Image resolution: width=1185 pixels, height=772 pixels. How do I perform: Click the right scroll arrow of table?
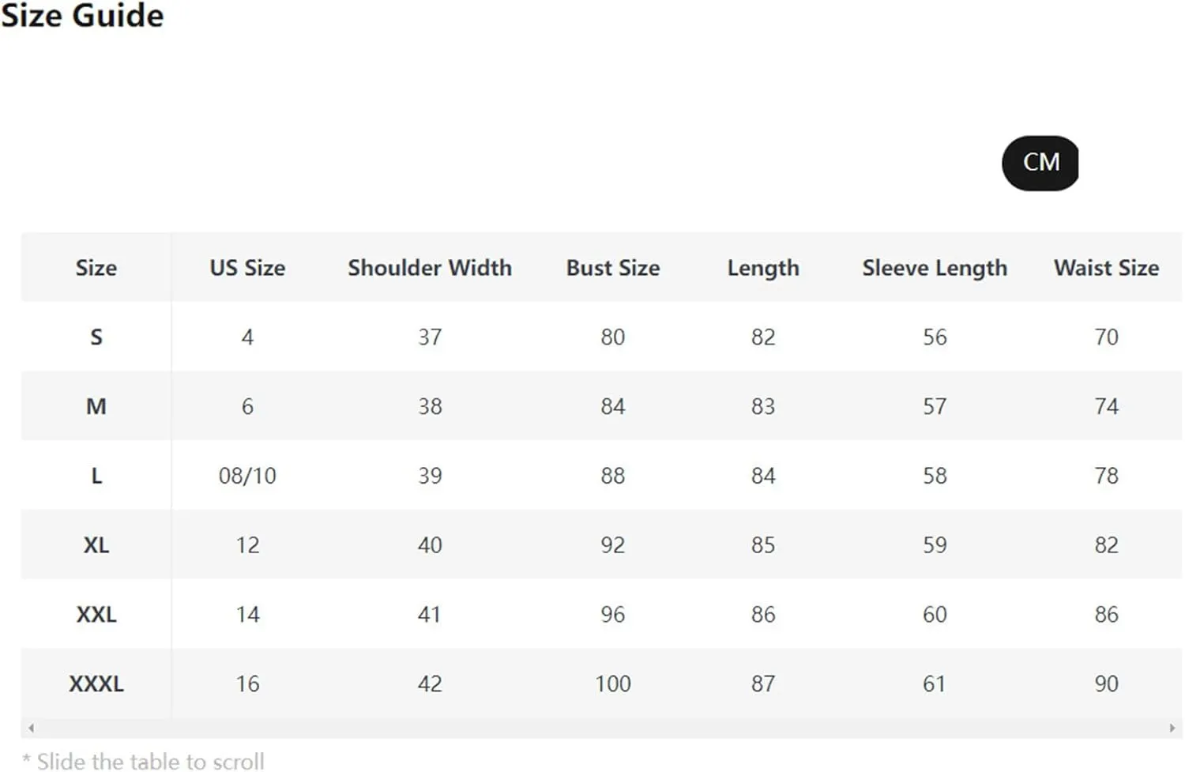(1172, 728)
